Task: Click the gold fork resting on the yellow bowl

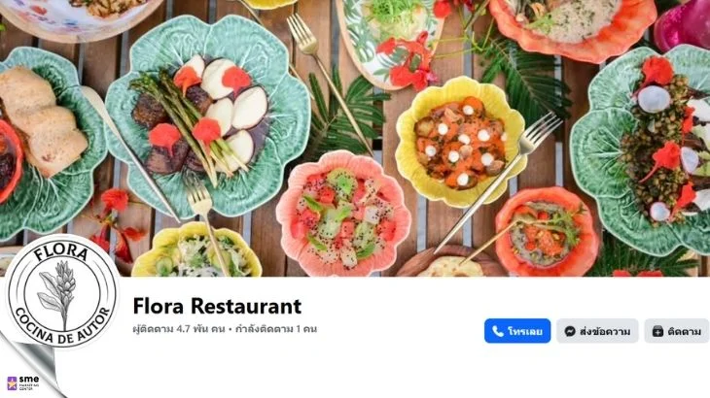Action: (497, 182)
